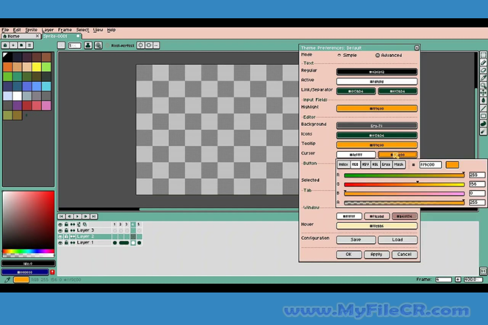Viewport: 488px width, 325px height.
Task: Go to previous frame in timeline
Action: (x=69, y=216)
